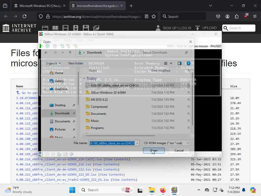261x196 pixels.
Task: Click the Internet Archive search box
Action: coord(239,28)
